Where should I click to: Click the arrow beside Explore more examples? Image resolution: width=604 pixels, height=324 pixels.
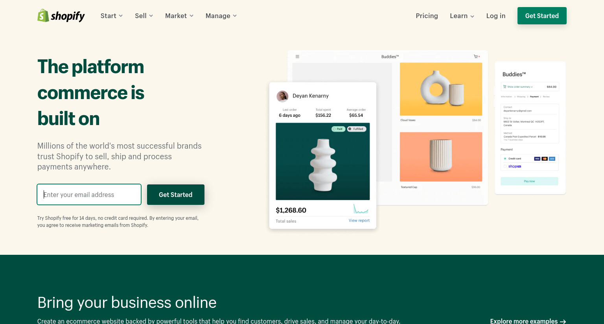pyautogui.click(x=563, y=321)
